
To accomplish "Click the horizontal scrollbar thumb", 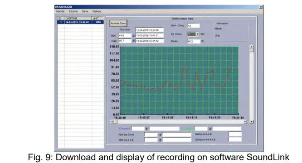I will (x=115, y=122).
